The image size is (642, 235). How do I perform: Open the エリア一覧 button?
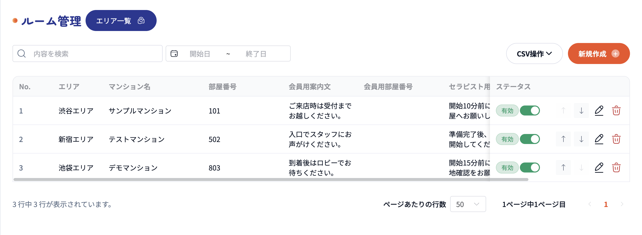121,20
